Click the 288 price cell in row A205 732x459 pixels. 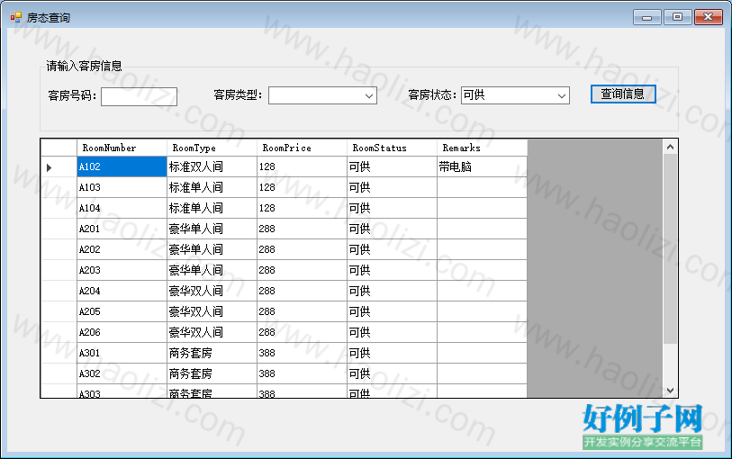click(x=302, y=311)
